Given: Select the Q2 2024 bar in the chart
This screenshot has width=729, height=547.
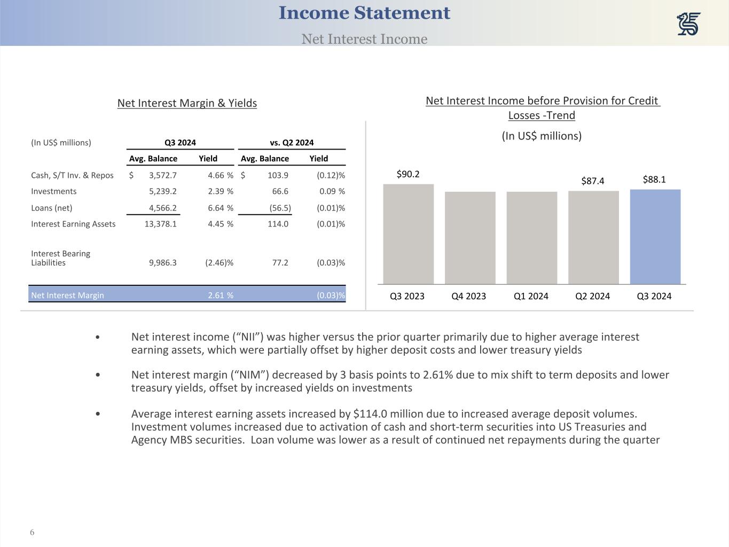Looking at the screenshot, I should (x=593, y=238).
